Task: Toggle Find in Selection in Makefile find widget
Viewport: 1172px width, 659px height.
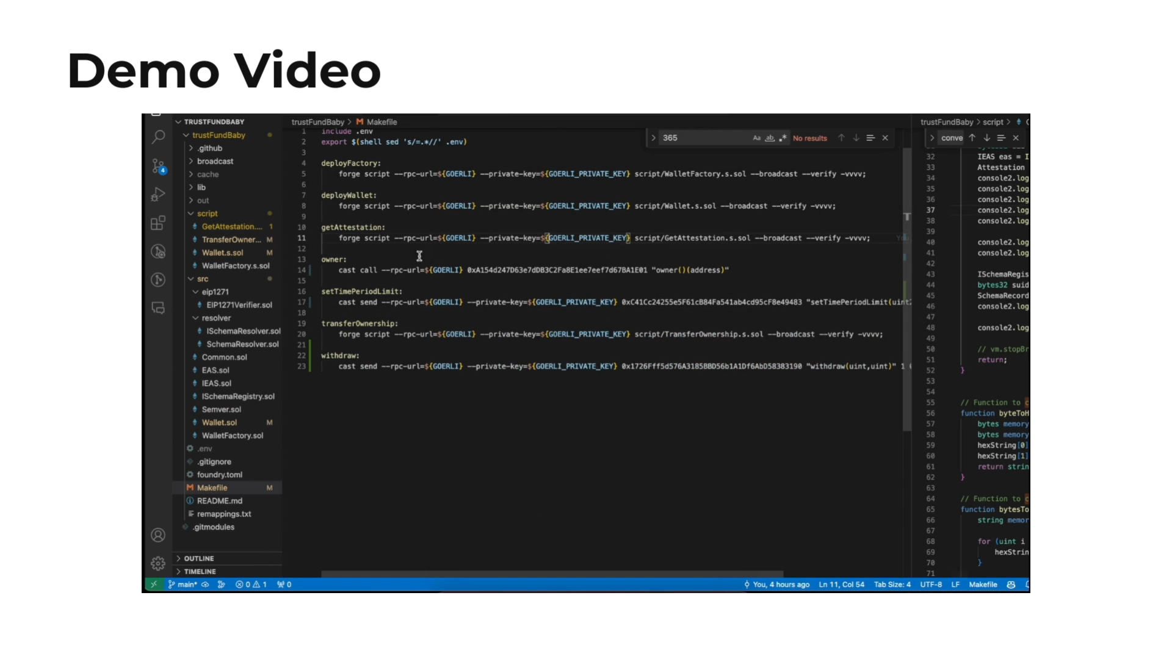Action: [870, 138]
